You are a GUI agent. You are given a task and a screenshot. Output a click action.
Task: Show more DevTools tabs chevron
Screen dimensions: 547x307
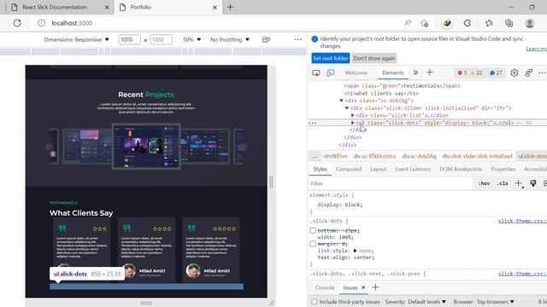pos(415,72)
